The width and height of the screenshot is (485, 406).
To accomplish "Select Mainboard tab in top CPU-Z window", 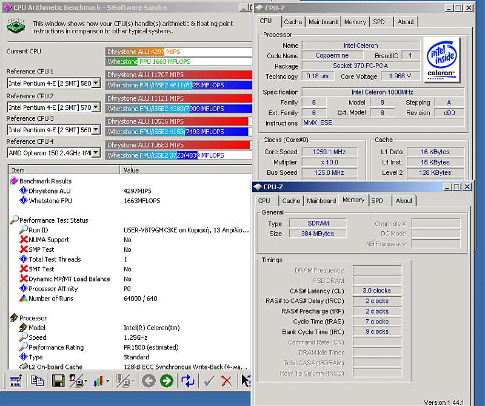I will pyautogui.click(x=323, y=22).
